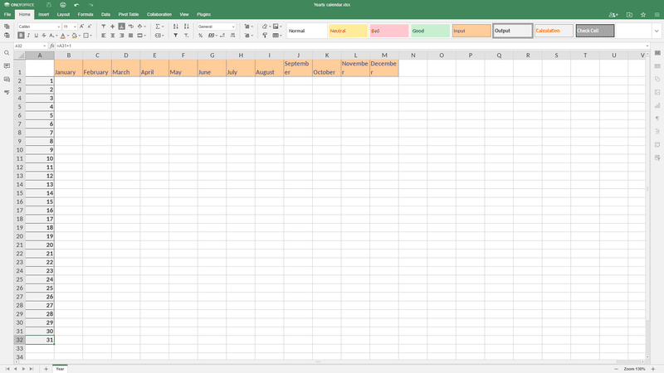Apply percent style

click(200, 36)
